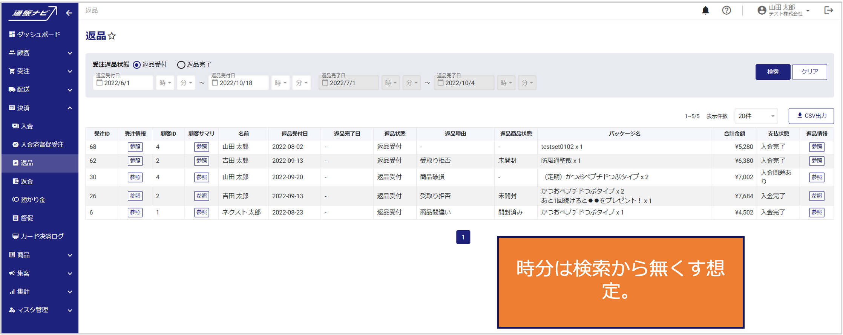Open the 入金 menu item
The height and width of the screenshot is (335, 843).
point(27,127)
